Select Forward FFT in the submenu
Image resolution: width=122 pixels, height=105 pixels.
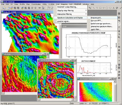click(102, 20)
